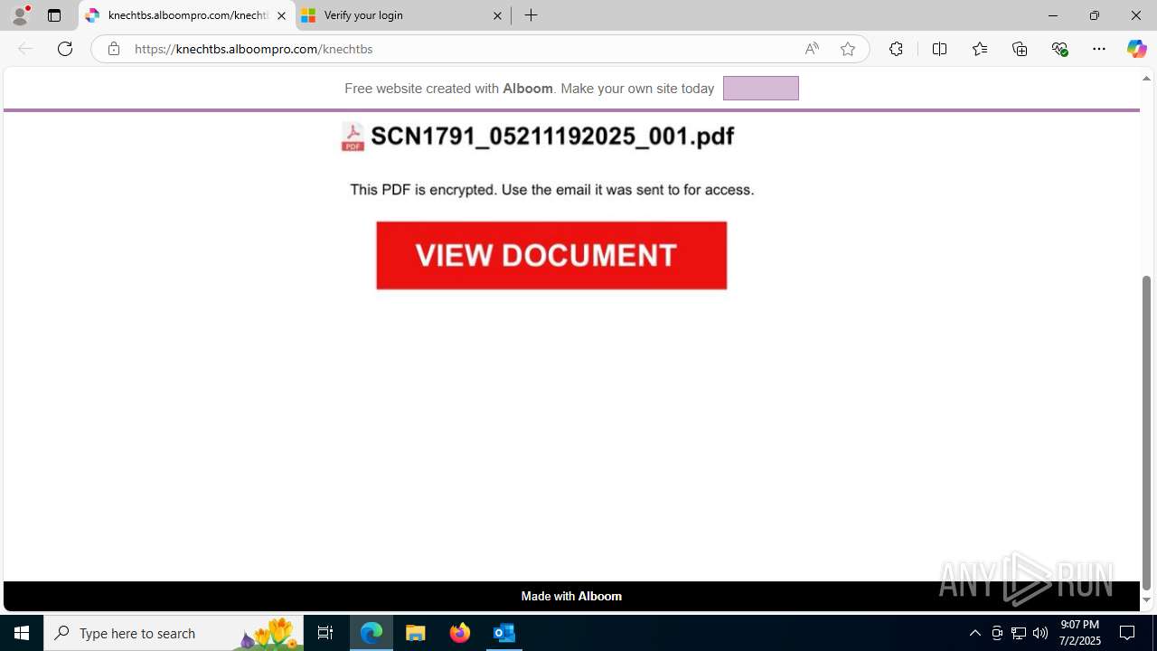Open Task View on taskbar
Image resolution: width=1157 pixels, height=651 pixels.
tap(325, 633)
